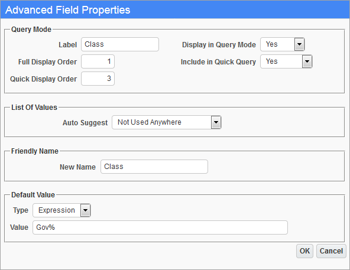Focus the Label text field containing Class

(x=120, y=44)
